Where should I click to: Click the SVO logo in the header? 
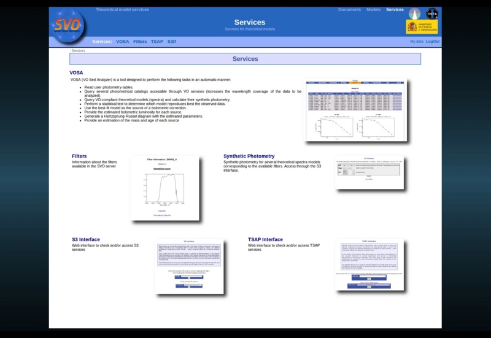pyautogui.click(x=68, y=26)
